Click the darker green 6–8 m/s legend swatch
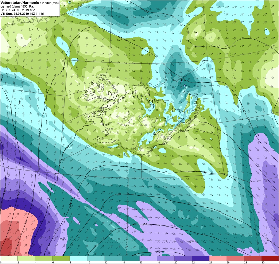The image size is (279, 264). coord(61,258)
